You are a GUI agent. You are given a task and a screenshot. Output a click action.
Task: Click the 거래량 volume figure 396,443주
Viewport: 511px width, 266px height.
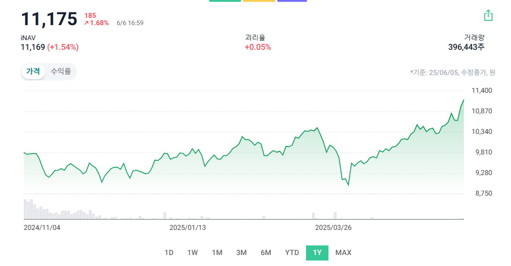pyautogui.click(x=466, y=47)
